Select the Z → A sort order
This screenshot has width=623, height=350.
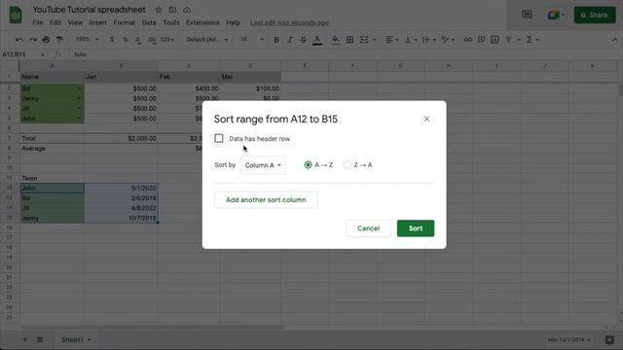coord(347,164)
